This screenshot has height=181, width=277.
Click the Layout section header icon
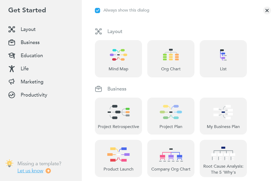[99, 31]
